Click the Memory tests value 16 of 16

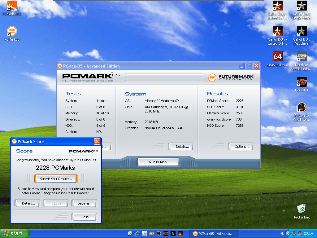pyautogui.click(x=102, y=113)
